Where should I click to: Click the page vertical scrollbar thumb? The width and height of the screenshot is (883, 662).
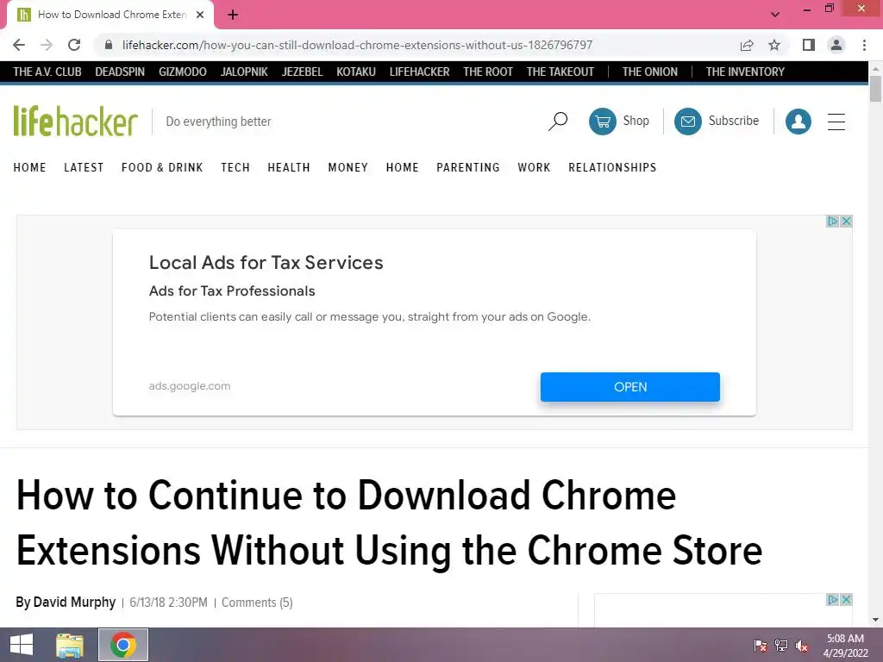[x=875, y=89]
